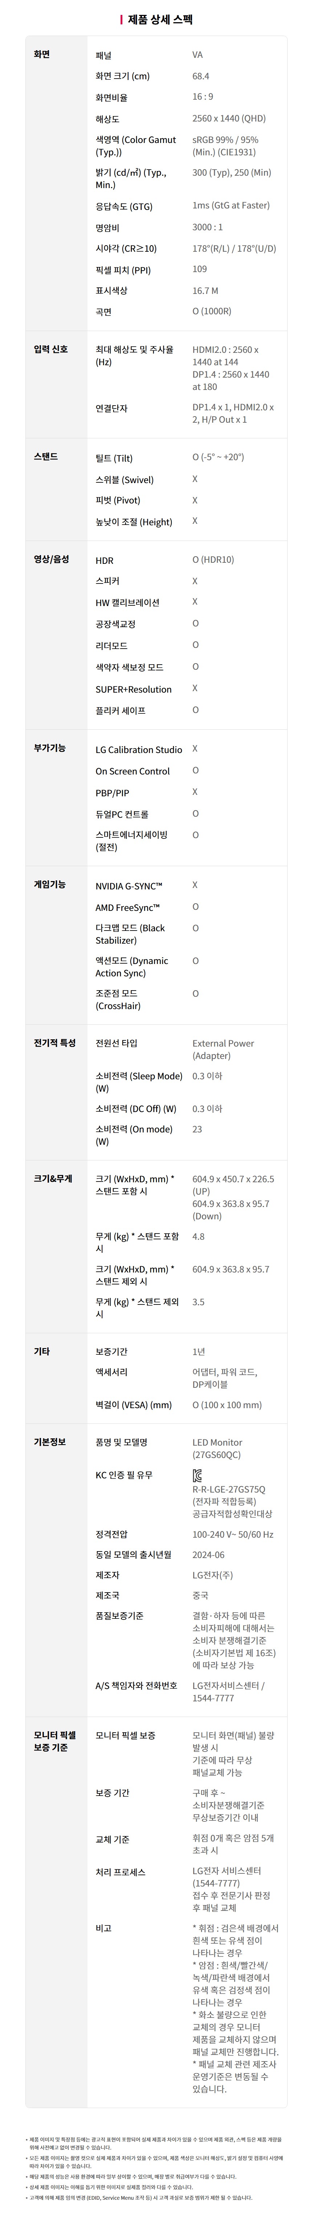Select the 기본정보 section header

point(50,1441)
